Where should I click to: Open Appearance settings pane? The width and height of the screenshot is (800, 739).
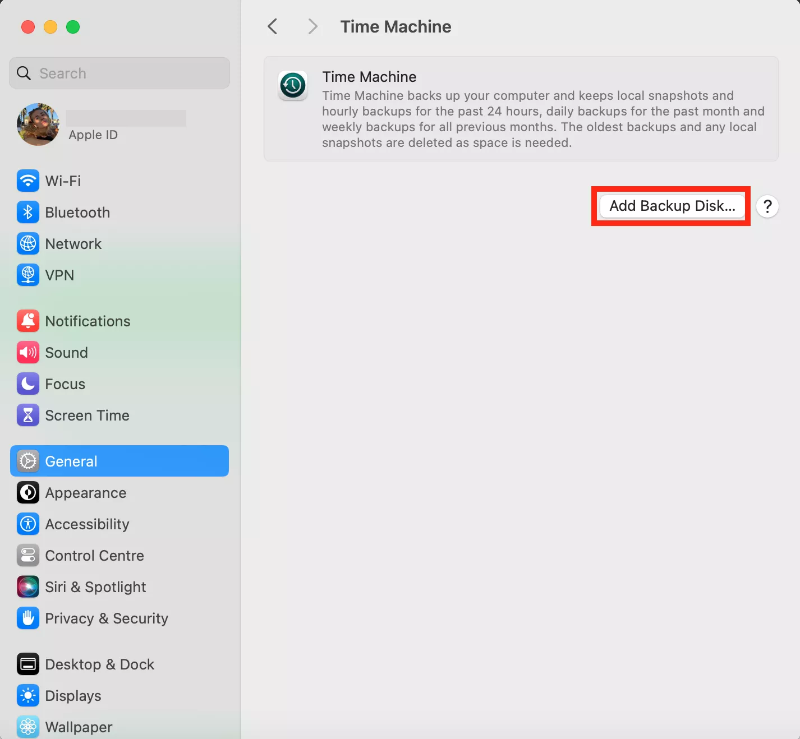tap(86, 492)
